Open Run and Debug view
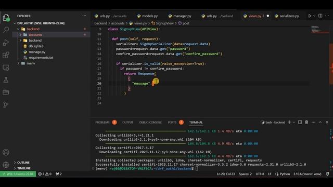Image resolution: width=333 pixels, height=187 pixels. [x=6, y=43]
